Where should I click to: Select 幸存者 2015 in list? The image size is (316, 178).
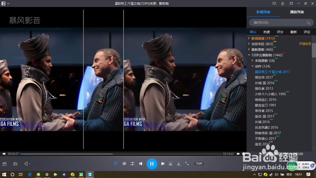tap(264, 111)
